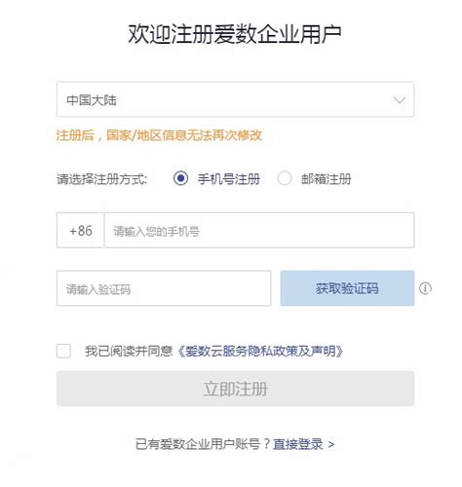
Task: Select the 手机号注册 radio button
Action: pos(180,178)
